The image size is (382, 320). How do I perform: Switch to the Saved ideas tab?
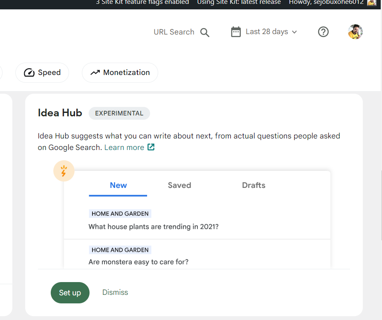[179, 185]
